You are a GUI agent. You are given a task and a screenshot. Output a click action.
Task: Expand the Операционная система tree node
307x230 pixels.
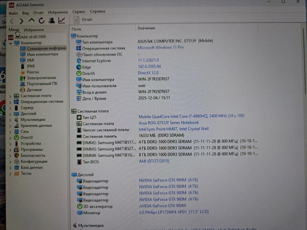(x=11, y=102)
